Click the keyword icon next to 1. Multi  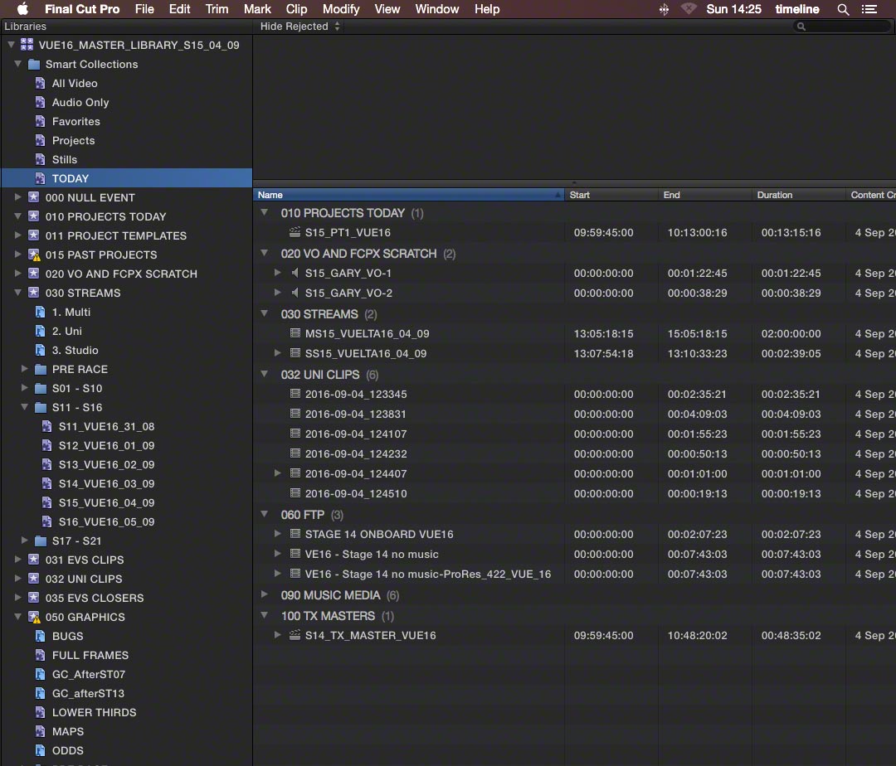pyautogui.click(x=40, y=313)
